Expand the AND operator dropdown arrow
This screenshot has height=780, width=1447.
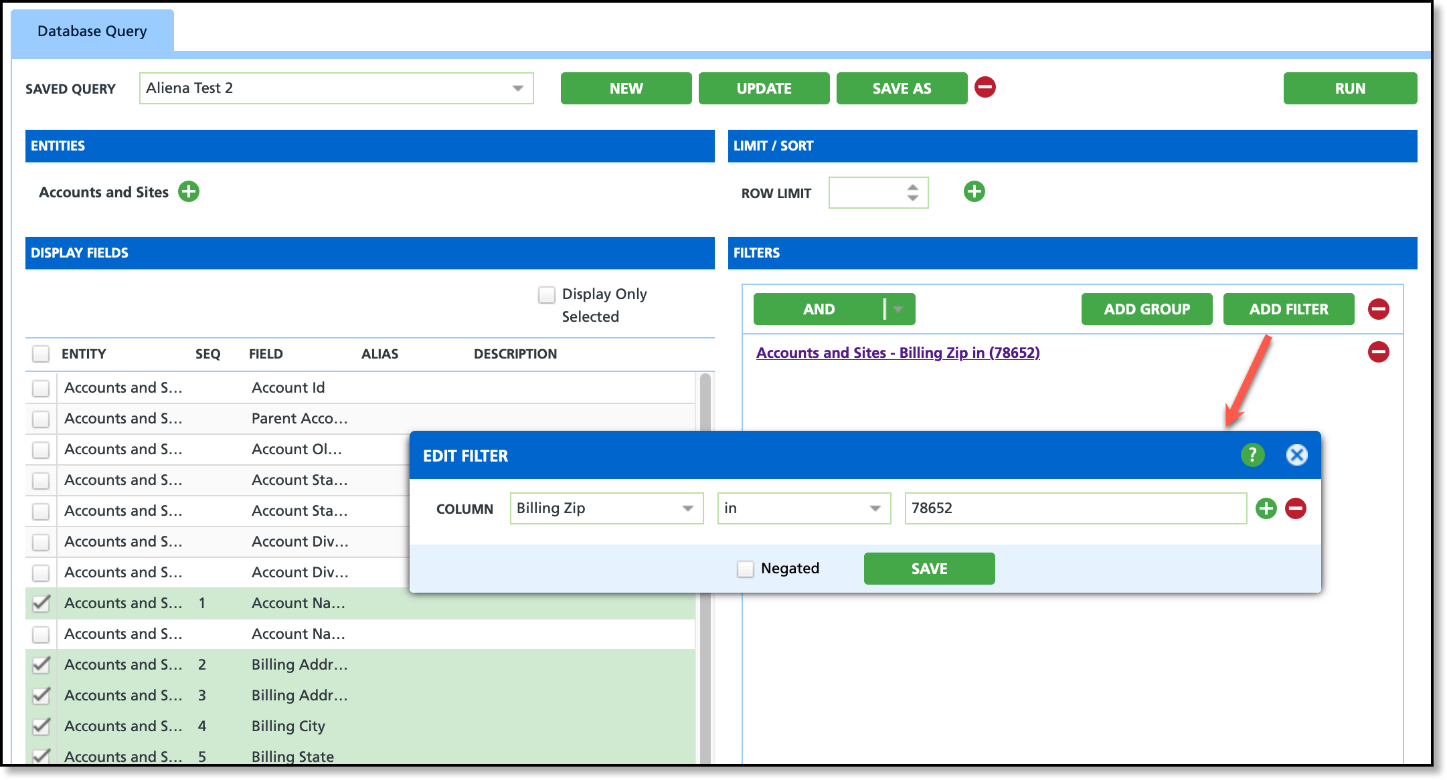click(899, 309)
